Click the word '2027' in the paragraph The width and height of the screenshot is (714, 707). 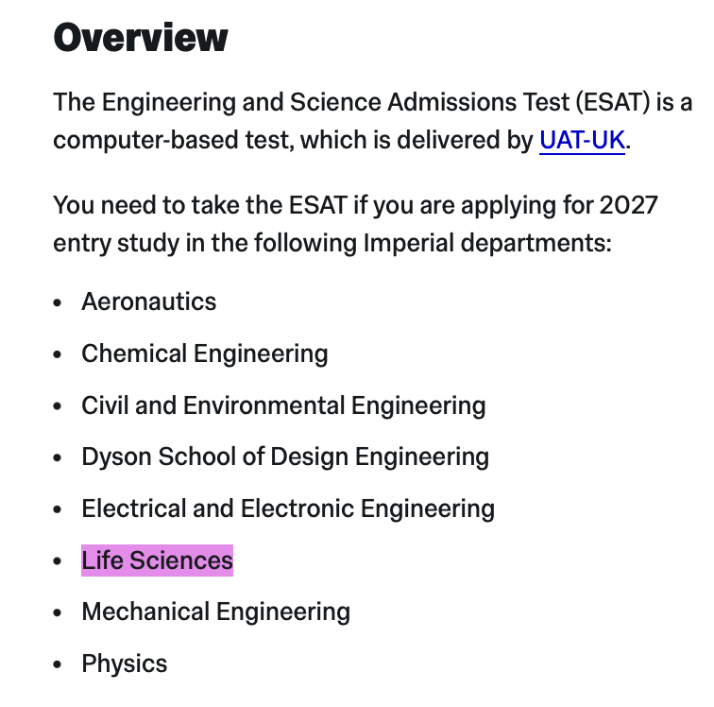tap(629, 205)
